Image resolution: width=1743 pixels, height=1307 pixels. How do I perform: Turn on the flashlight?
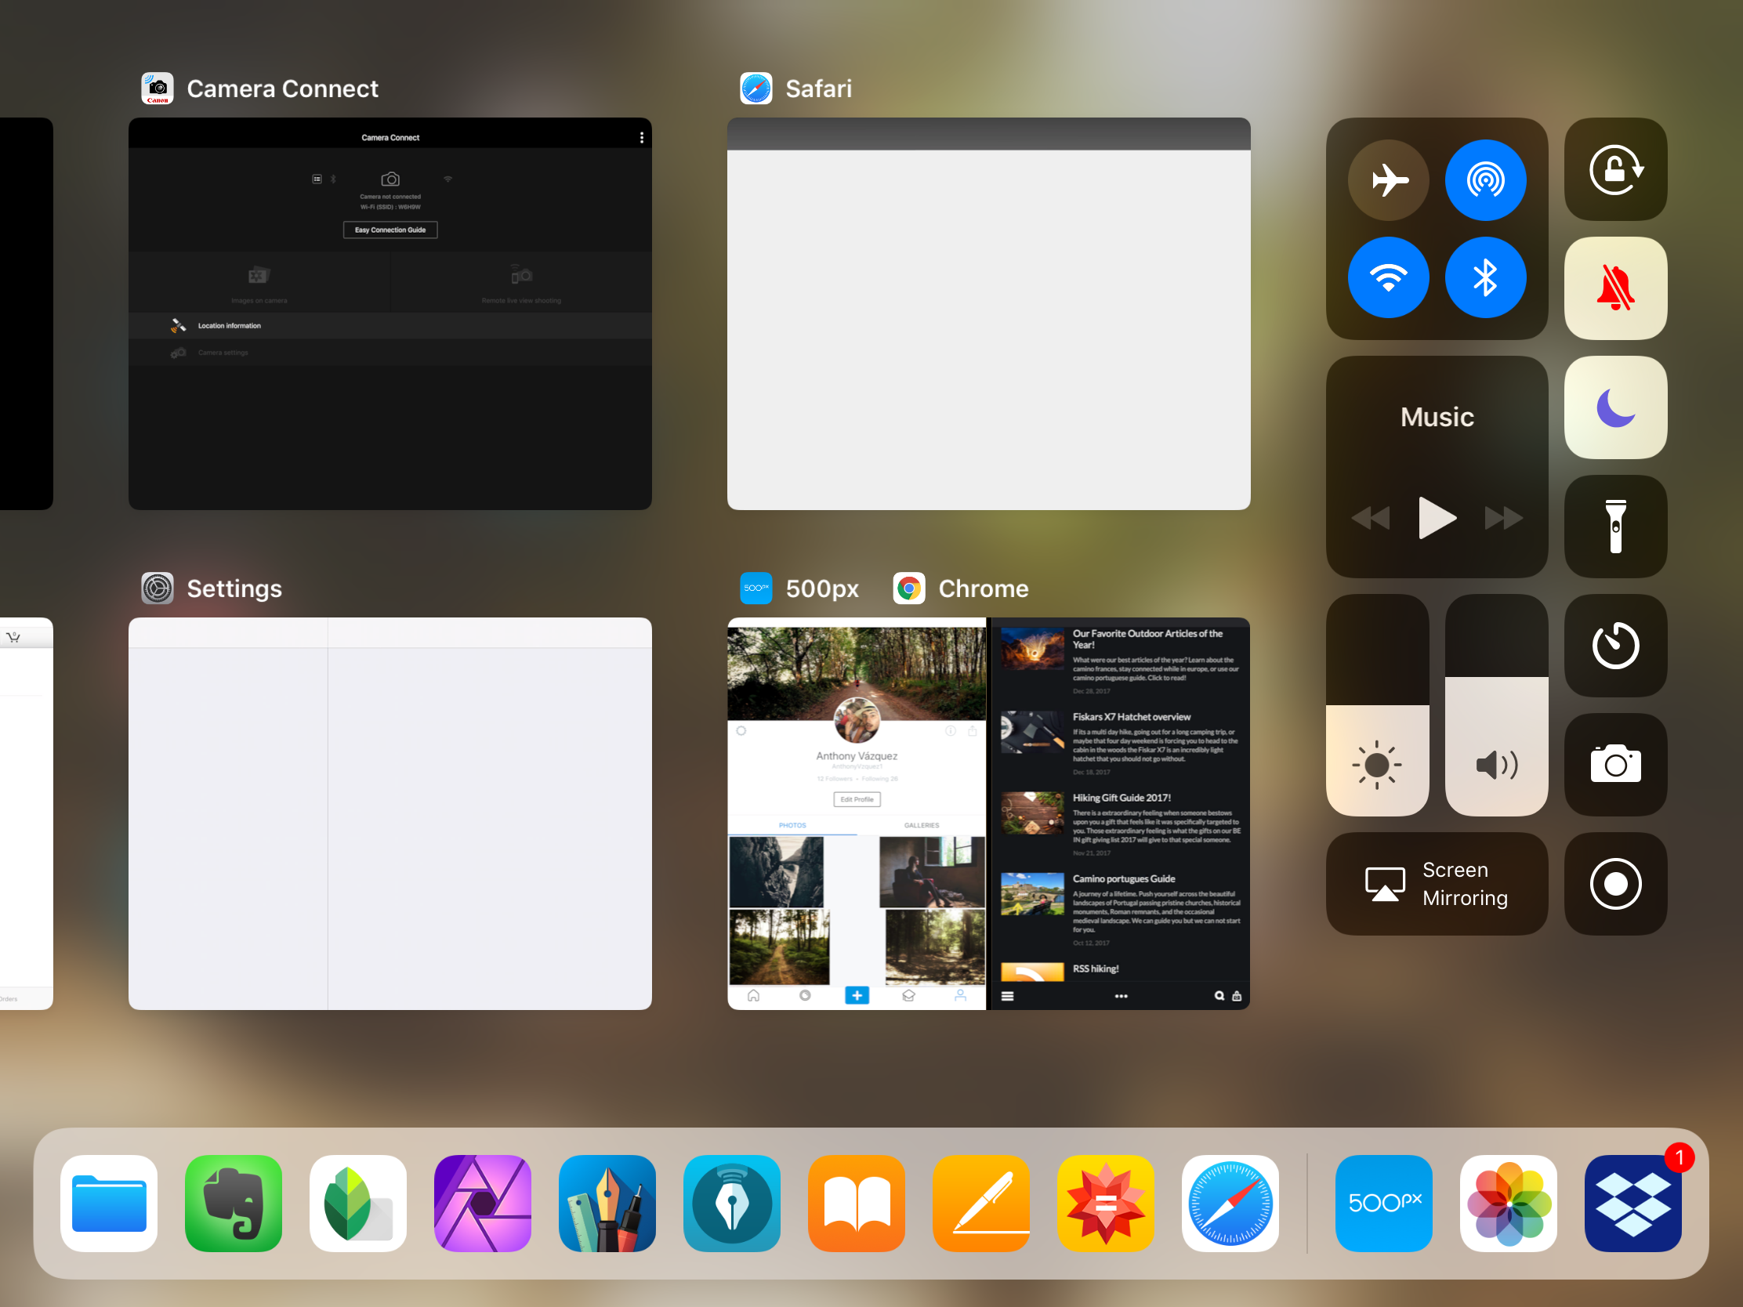click(1615, 527)
